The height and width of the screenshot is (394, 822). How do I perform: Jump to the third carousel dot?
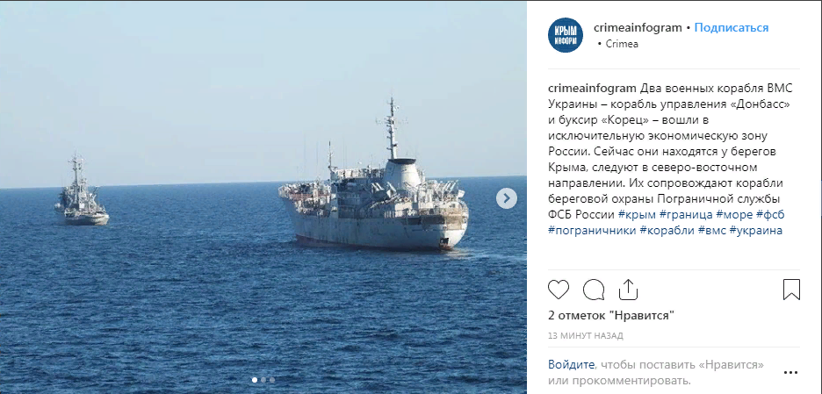271,379
